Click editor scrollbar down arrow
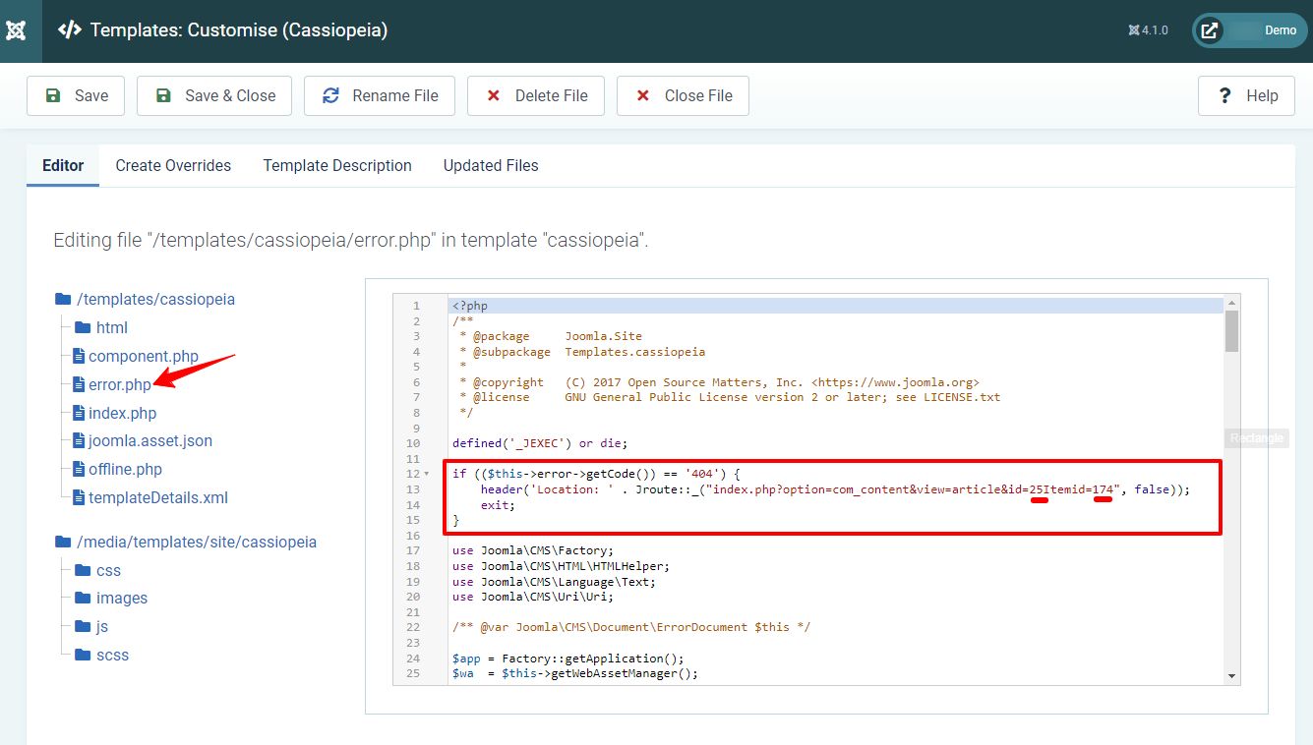The image size is (1313, 745). (1231, 676)
